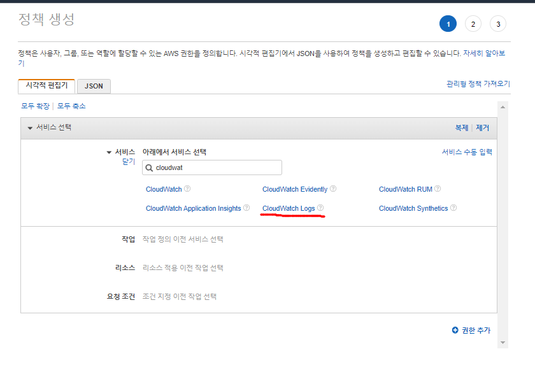Open help icon next to CloudWatch Synthetics

coord(453,208)
